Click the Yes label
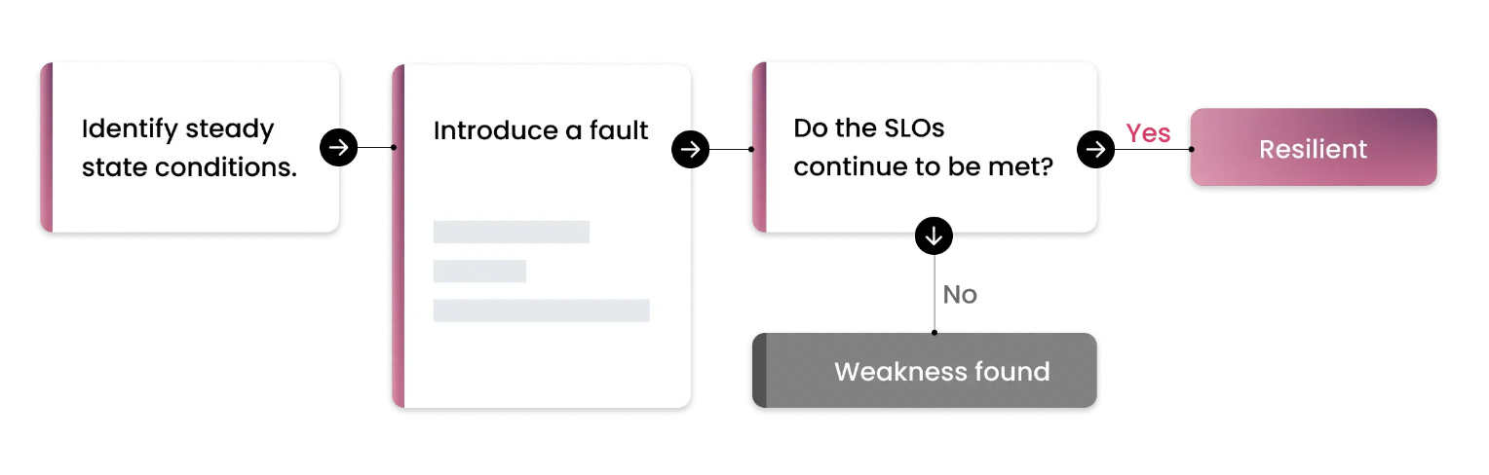1489x475 pixels. (x=1148, y=133)
